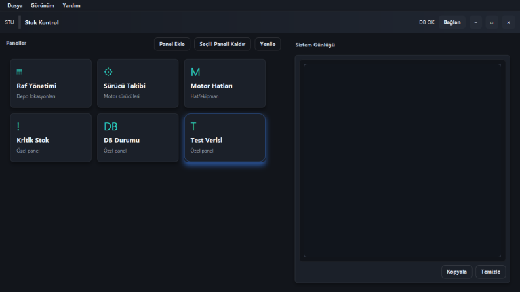Click the STU application badge
The height and width of the screenshot is (292, 520).
[9, 22]
